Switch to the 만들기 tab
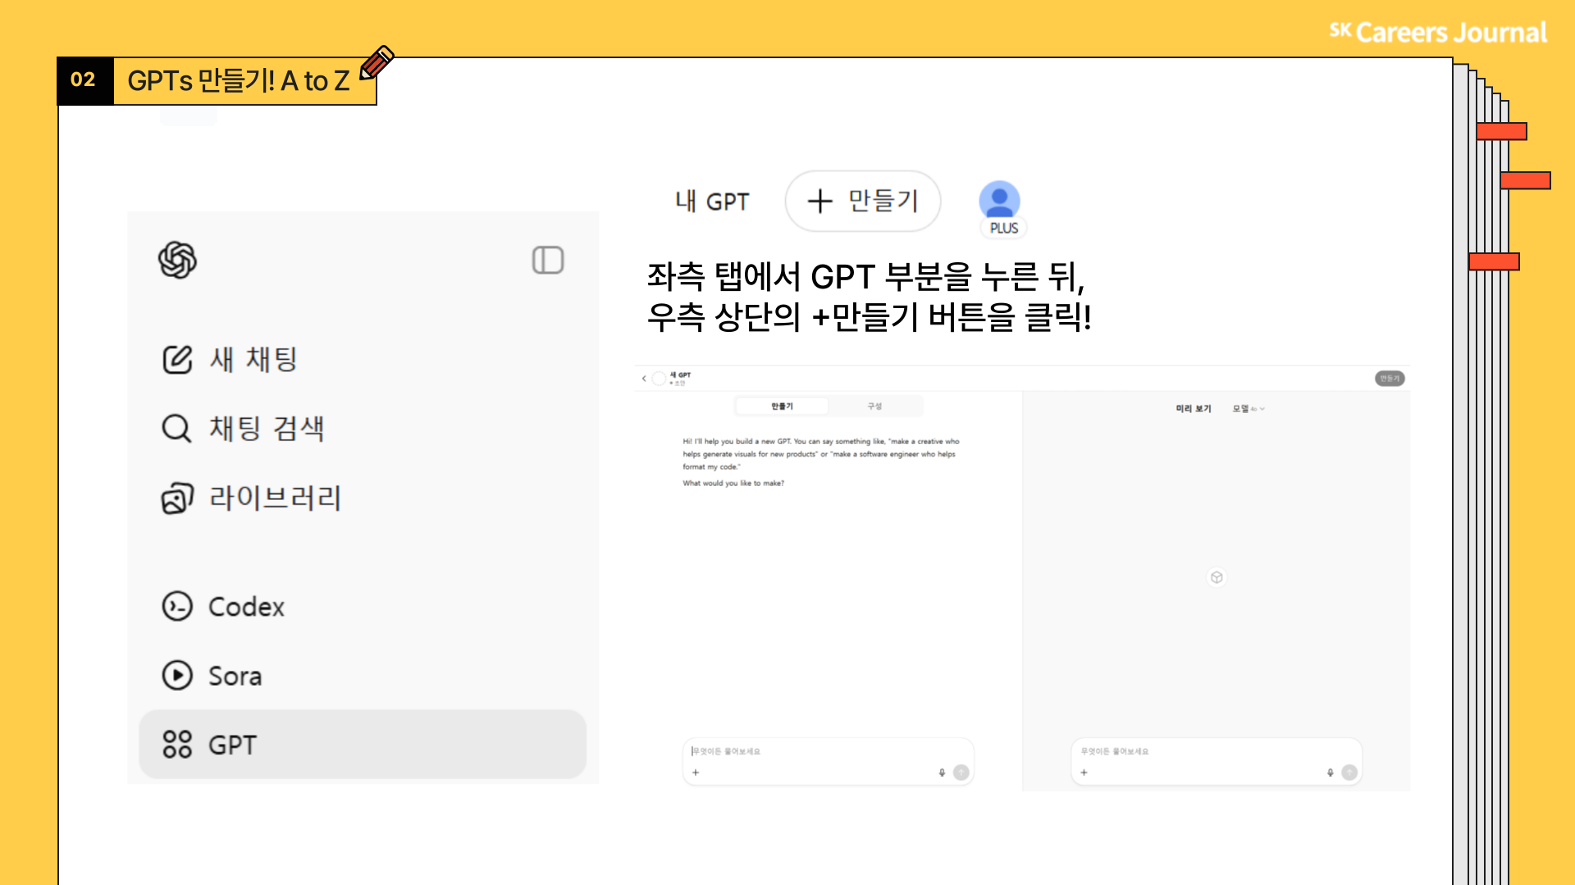The height and width of the screenshot is (885, 1575). (x=782, y=406)
